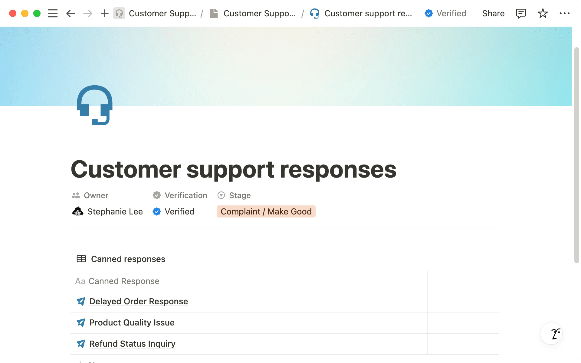Open a new tab with the plus button
This screenshot has height=363, width=581.
click(104, 13)
